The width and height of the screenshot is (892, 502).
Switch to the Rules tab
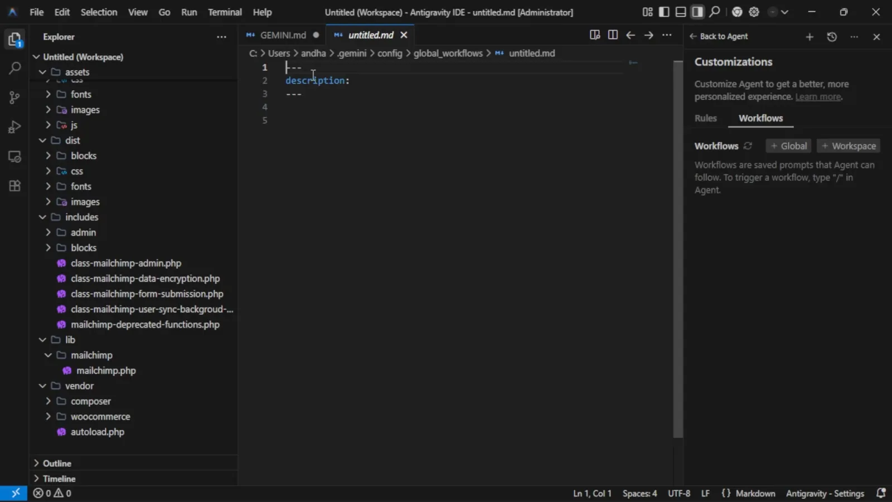[705, 118]
